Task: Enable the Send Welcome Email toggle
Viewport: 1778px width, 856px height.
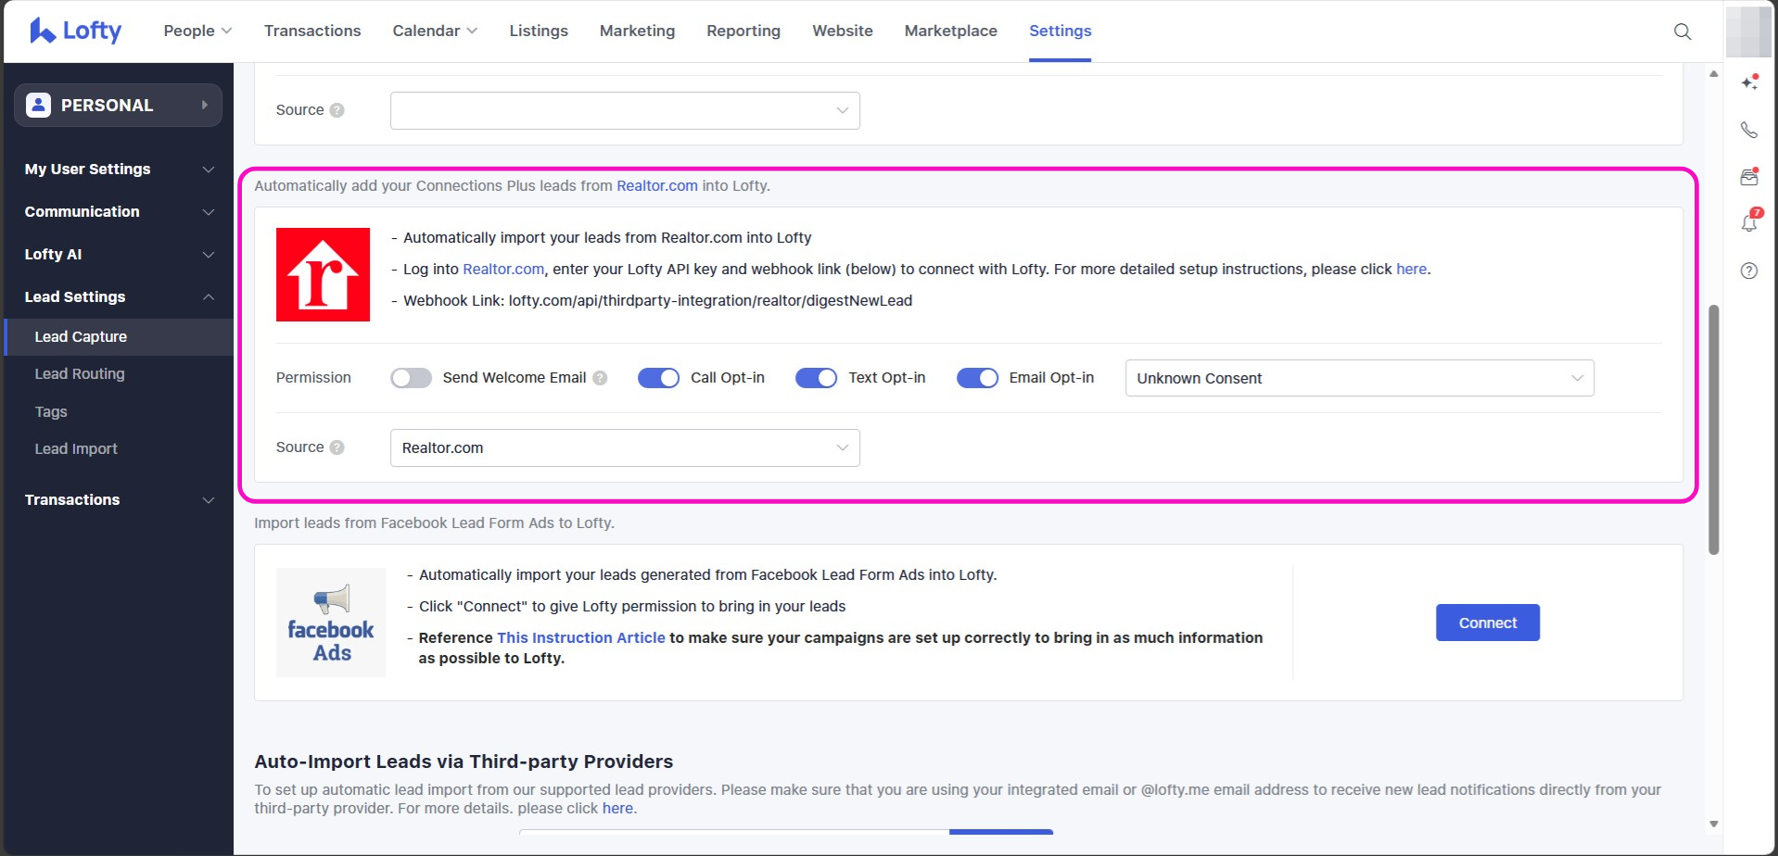Action: pos(411,378)
